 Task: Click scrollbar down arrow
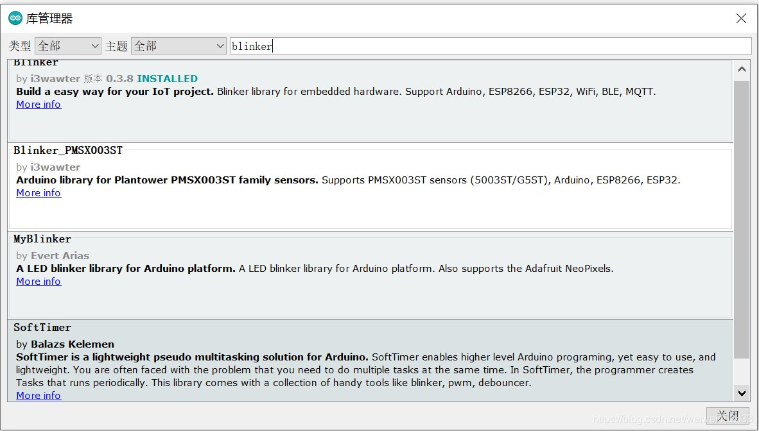click(x=742, y=393)
